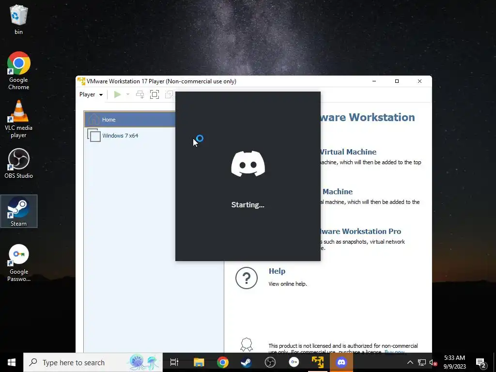
Task: Click the full screen mode toolbar icon
Action: [x=155, y=94]
